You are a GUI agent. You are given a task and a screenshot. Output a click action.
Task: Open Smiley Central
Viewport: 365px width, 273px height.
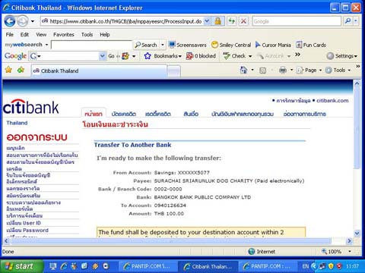point(231,45)
